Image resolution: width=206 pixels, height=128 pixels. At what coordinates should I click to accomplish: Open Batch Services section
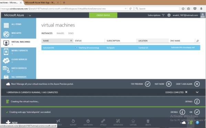[18, 69]
